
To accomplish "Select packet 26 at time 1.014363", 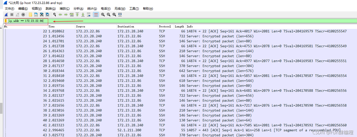I will click(x=180, y=51).
